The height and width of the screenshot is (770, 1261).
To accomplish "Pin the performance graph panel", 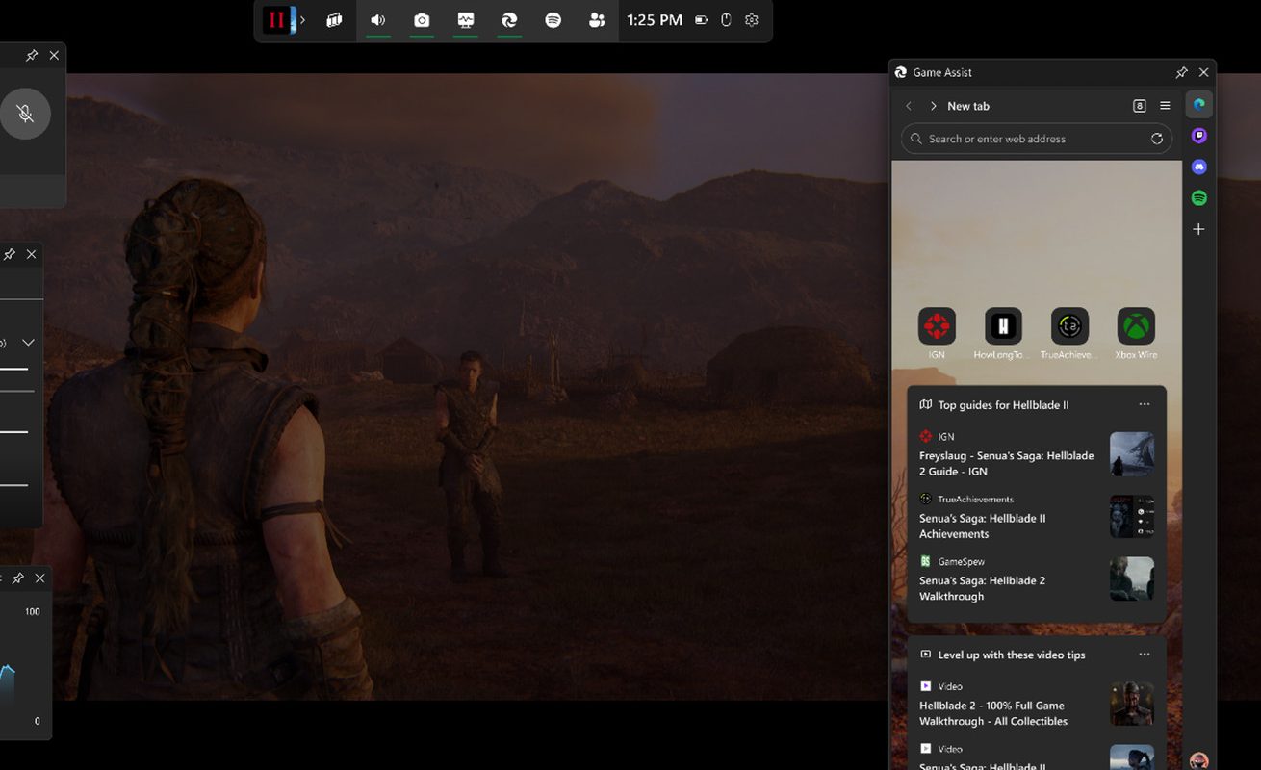I will (x=17, y=578).
